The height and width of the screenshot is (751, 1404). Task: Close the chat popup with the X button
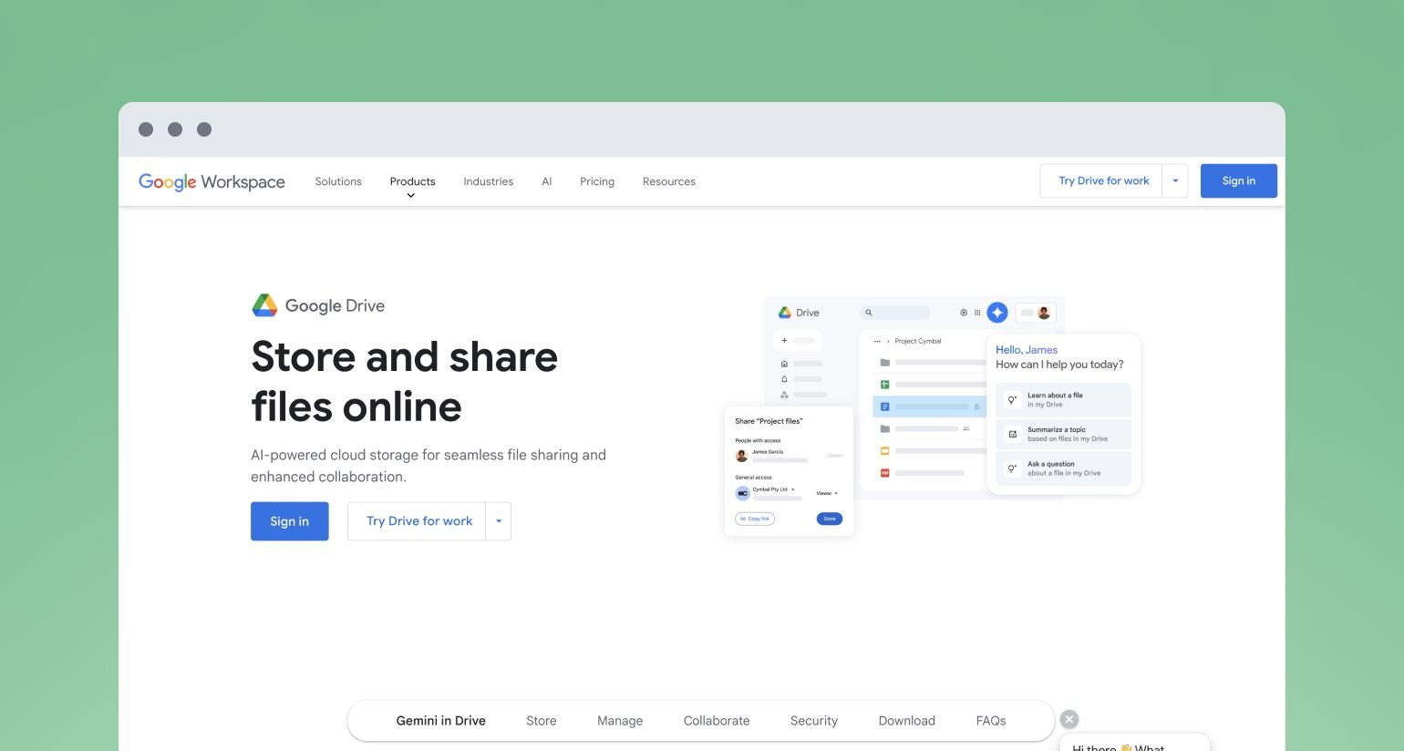point(1069,719)
